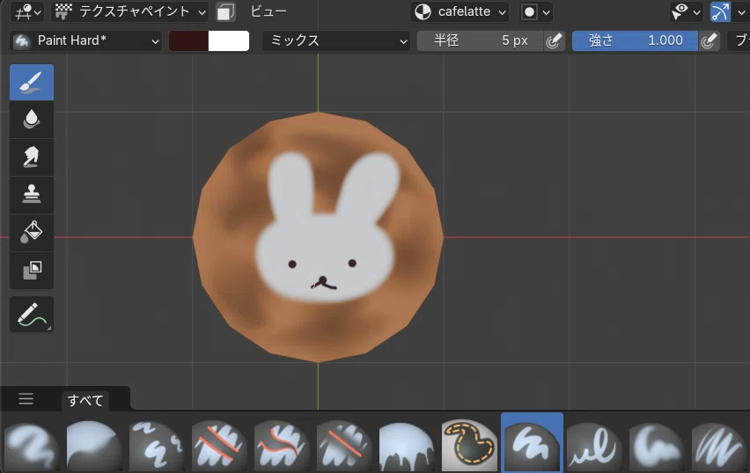
Task: Open the brush shelf hamburger menu
Action: pyautogui.click(x=26, y=398)
